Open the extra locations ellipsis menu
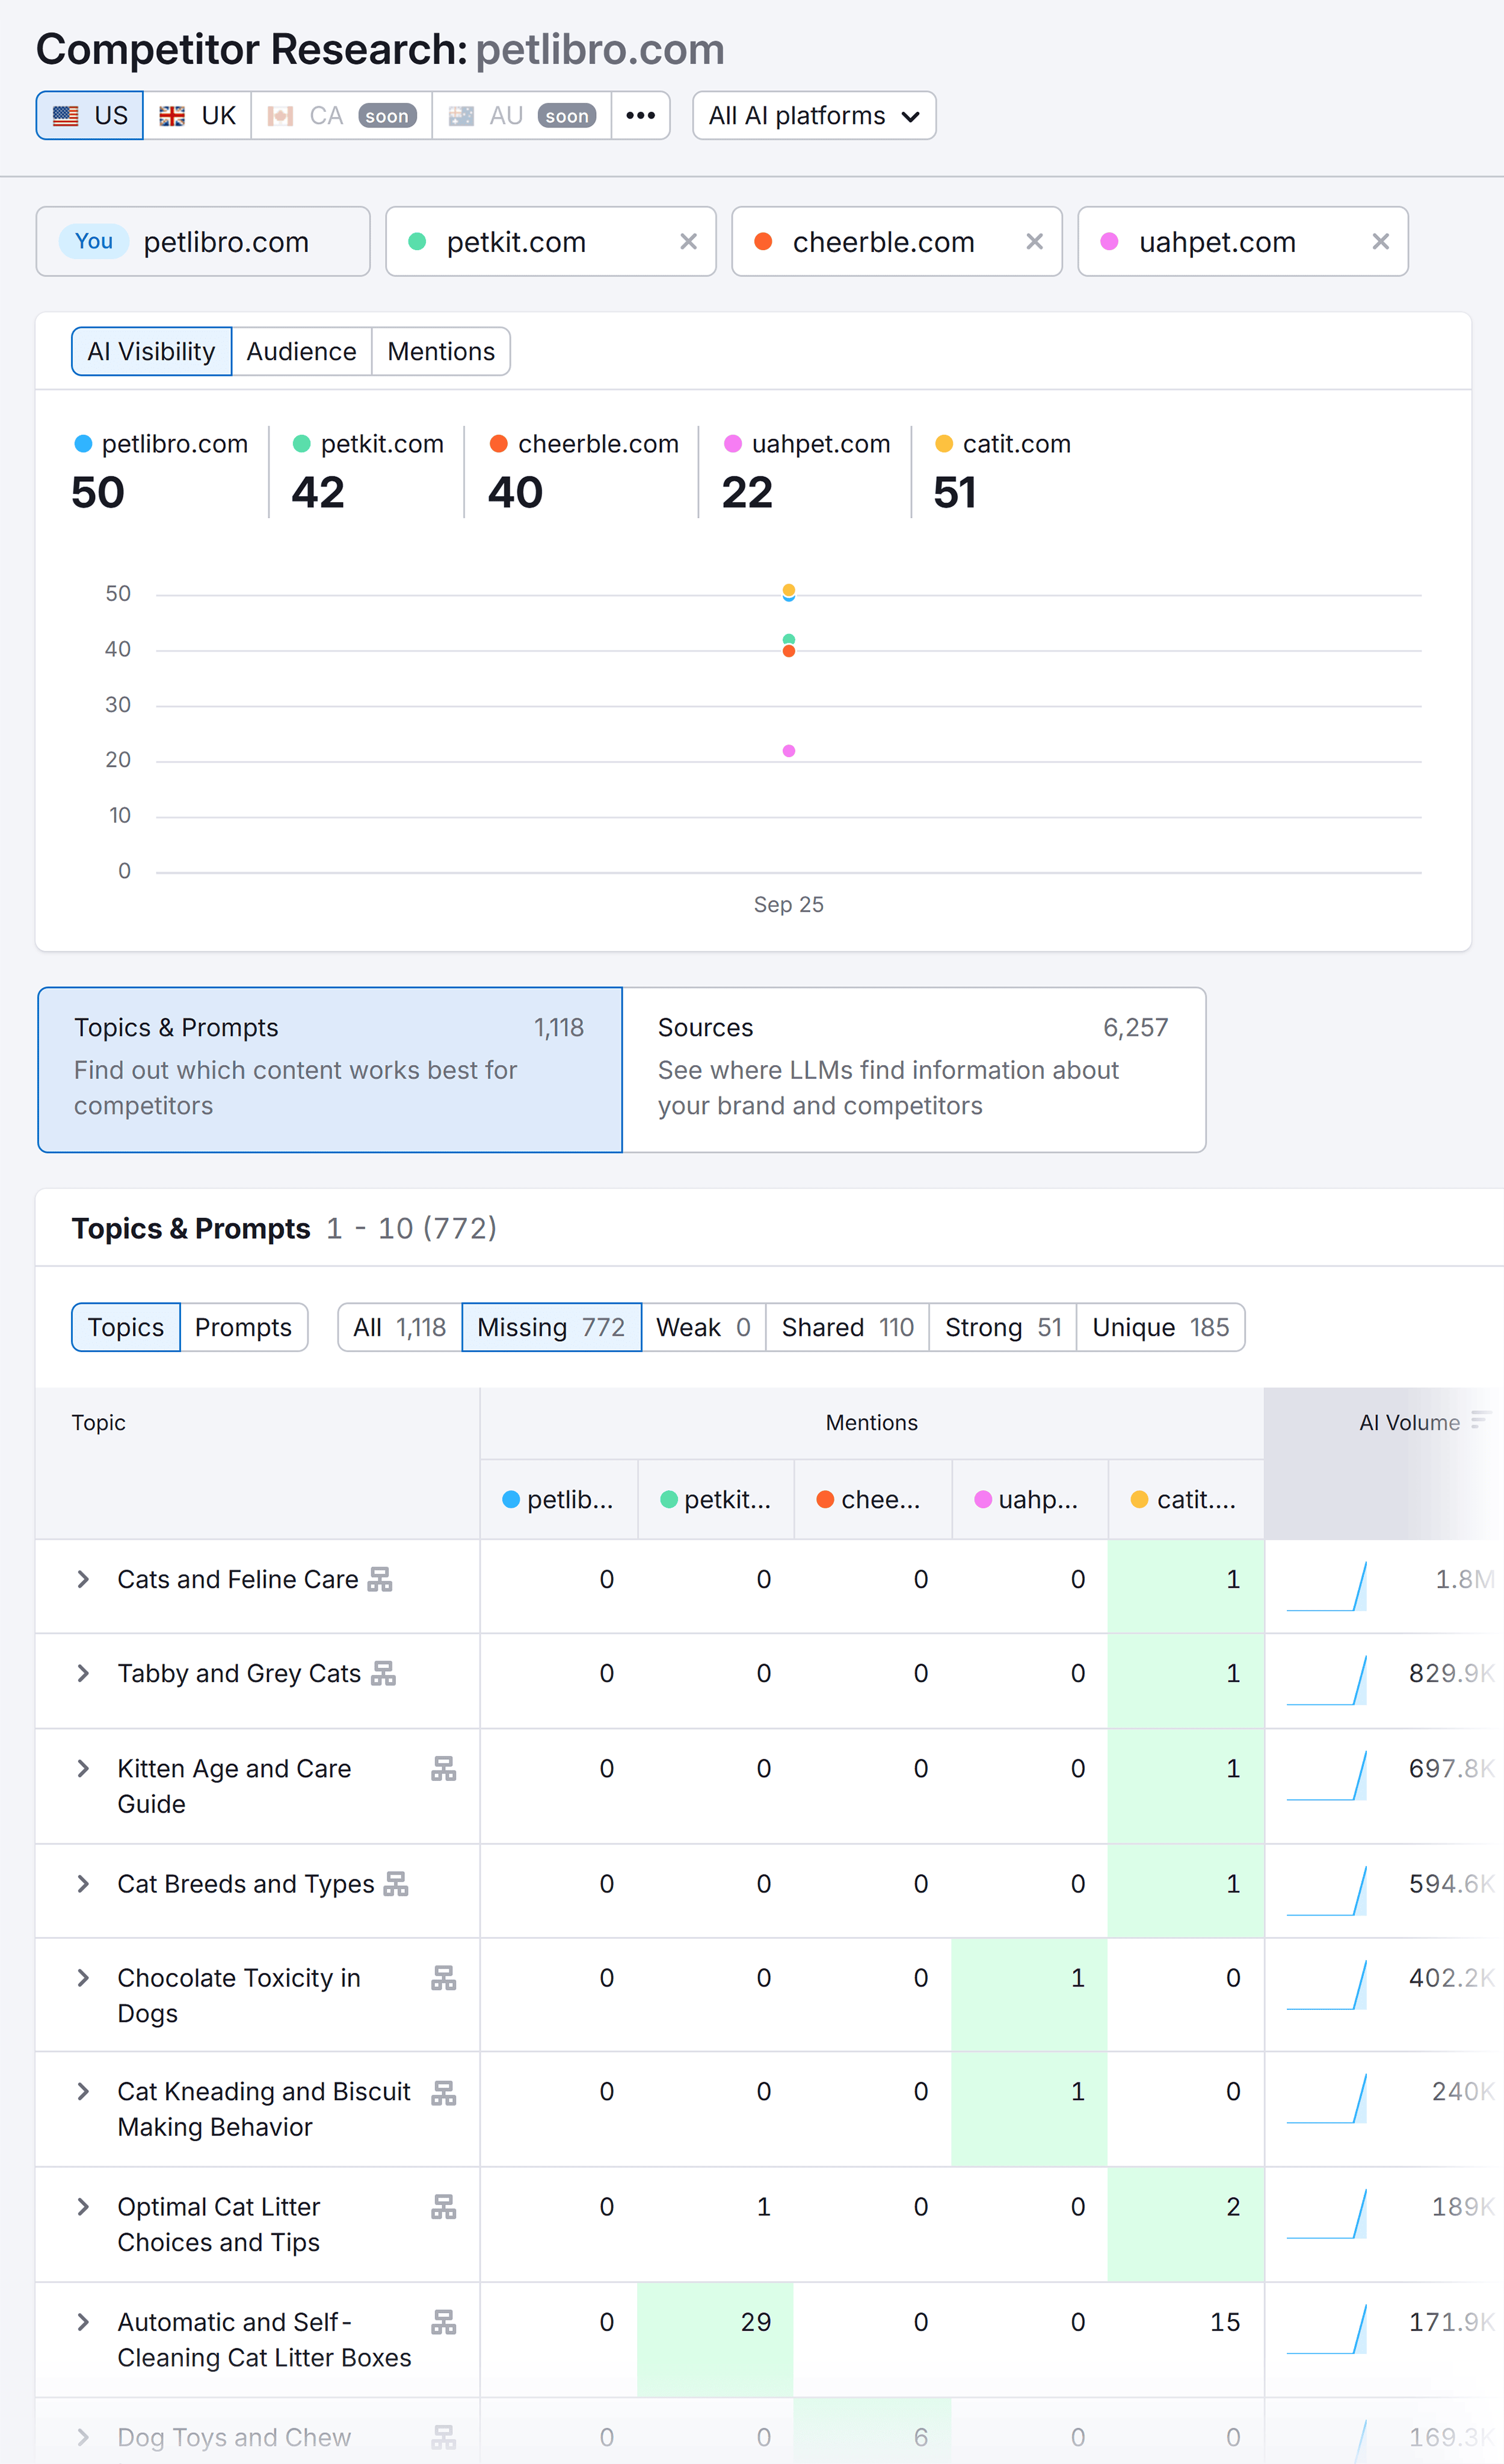The image size is (1504, 2464). [x=640, y=115]
